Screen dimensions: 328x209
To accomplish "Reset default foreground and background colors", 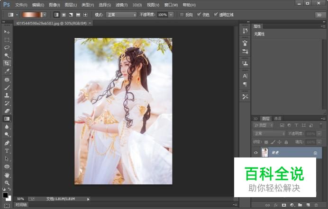I will (x=4, y=189).
